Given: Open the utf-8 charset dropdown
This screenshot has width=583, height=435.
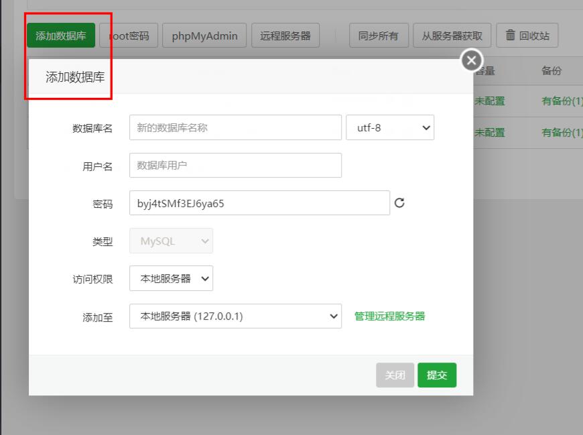Looking at the screenshot, I should pos(390,127).
